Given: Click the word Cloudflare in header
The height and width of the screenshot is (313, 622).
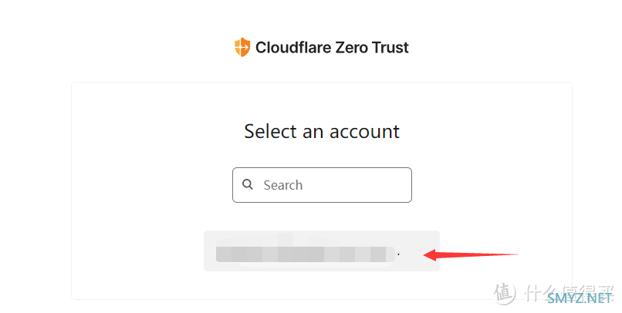Looking at the screenshot, I should [293, 48].
